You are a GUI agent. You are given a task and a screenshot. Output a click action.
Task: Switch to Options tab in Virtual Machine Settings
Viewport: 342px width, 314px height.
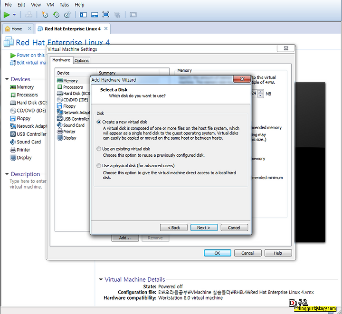(82, 61)
